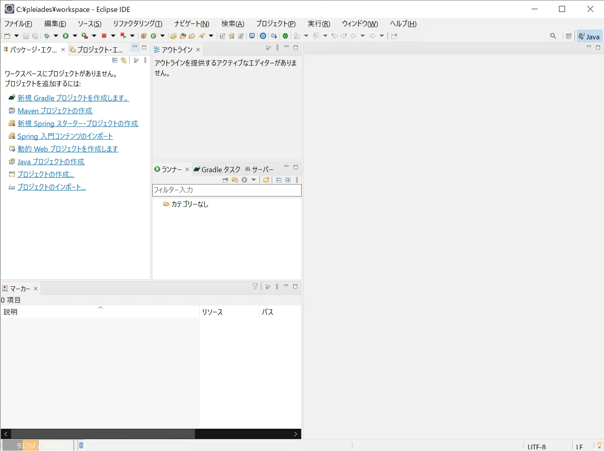
Task: Switch to the サーバー tab
Action: click(x=259, y=169)
